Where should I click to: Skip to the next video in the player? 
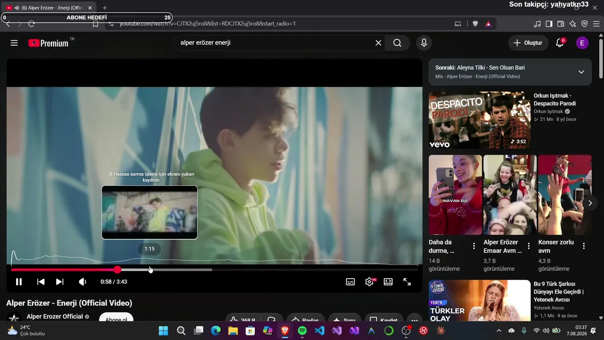[x=60, y=282]
